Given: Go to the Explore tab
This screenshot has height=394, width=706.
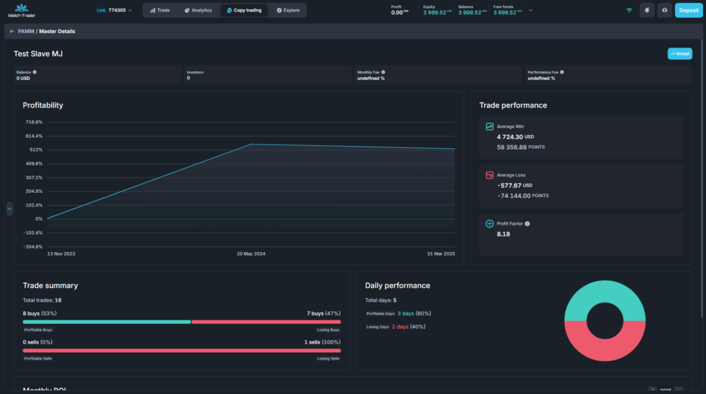Looking at the screenshot, I should click(288, 10).
